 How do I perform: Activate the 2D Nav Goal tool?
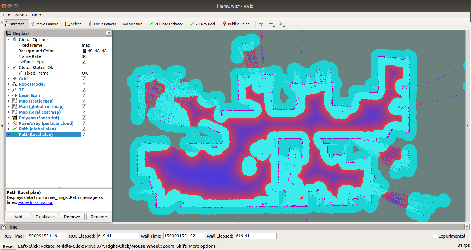click(x=202, y=24)
